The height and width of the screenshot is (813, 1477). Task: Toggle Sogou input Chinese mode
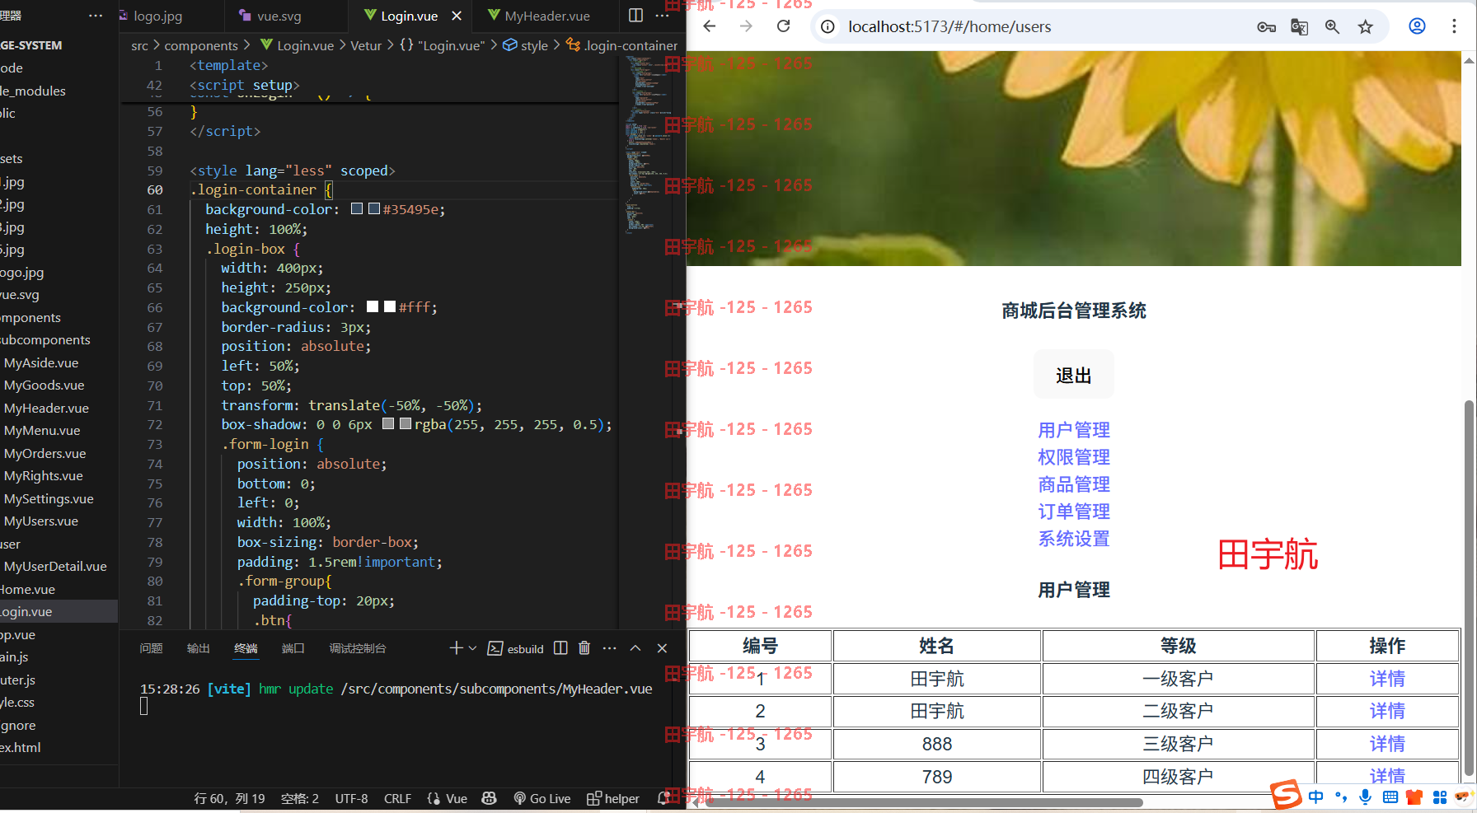[1315, 797]
